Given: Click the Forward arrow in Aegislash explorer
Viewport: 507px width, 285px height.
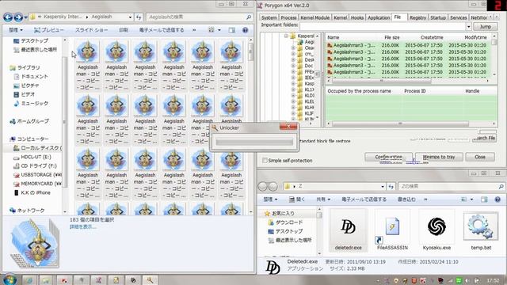Looking at the screenshot, I should coord(18,17).
